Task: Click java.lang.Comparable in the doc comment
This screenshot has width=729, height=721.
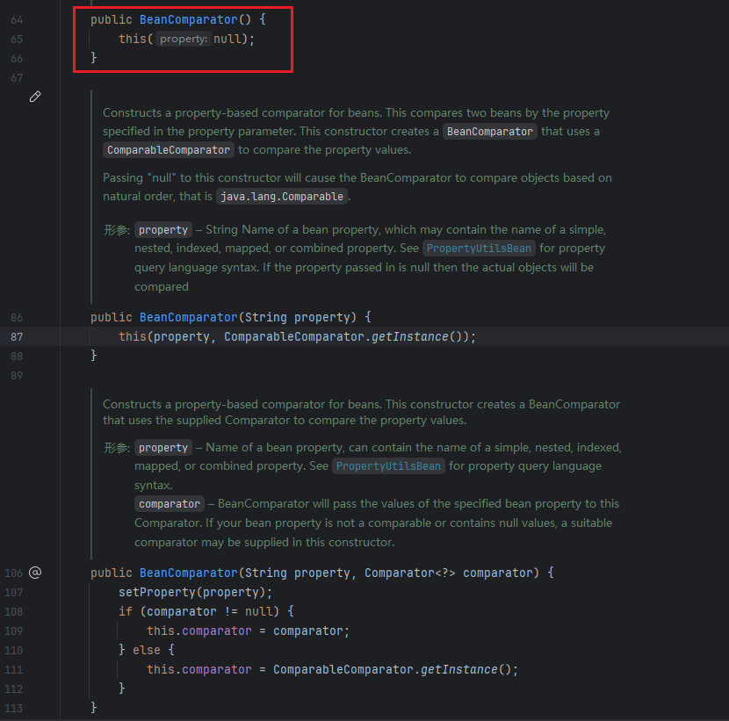Action: (281, 197)
